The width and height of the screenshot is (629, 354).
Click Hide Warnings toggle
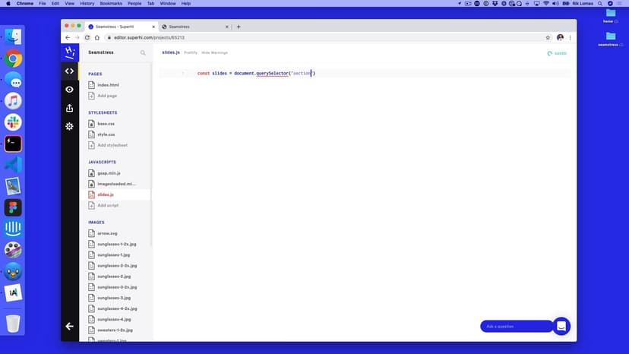[214, 53]
